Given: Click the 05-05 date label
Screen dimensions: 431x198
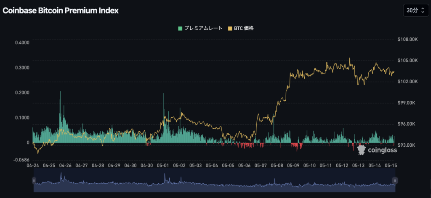Looking at the screenshot, I should point(228,166).
